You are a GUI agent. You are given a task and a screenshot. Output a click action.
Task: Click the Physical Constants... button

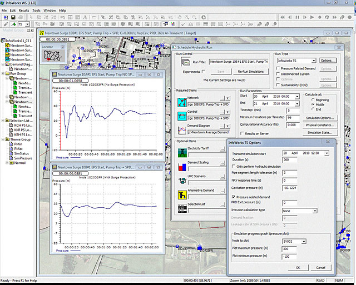(320, 125)
